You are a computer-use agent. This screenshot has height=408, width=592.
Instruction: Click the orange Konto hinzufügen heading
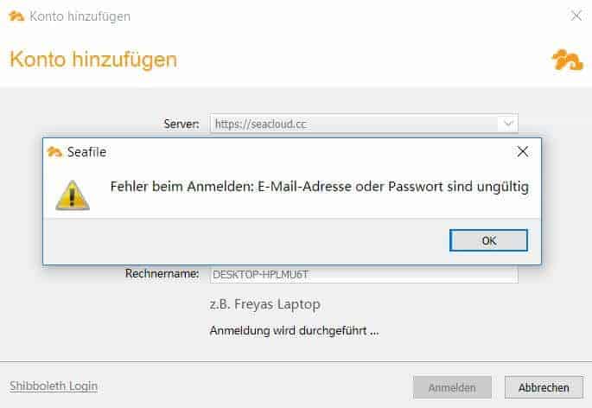pos(93,60)
